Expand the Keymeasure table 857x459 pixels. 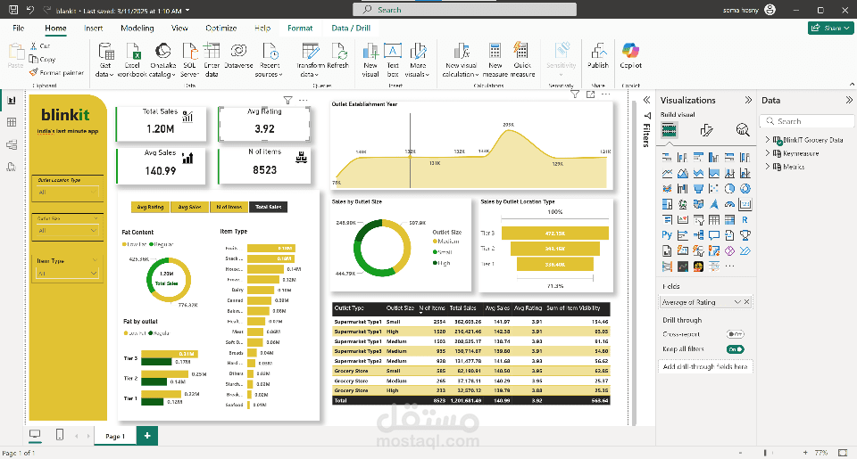(768, 153)
